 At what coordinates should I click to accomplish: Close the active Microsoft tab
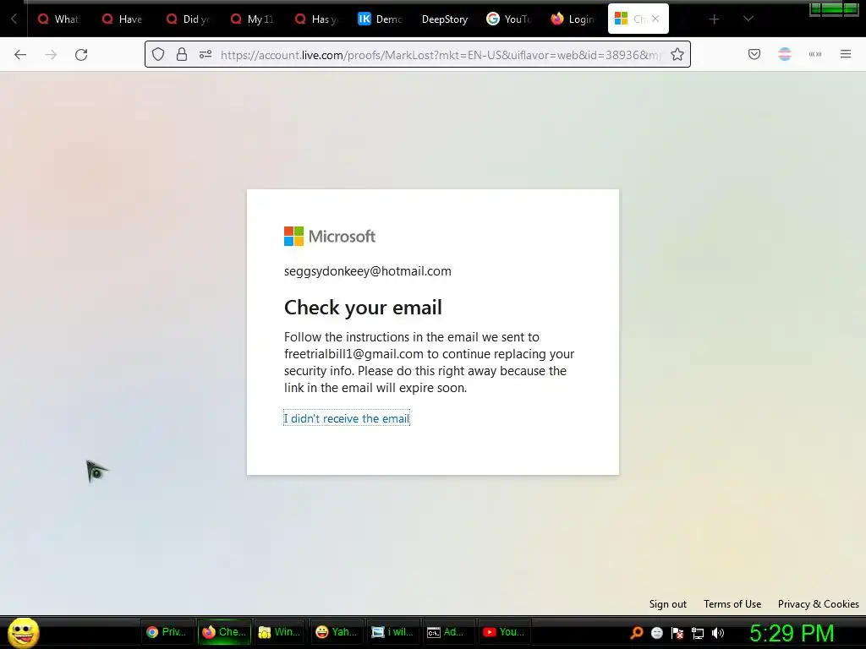[655, 19]
